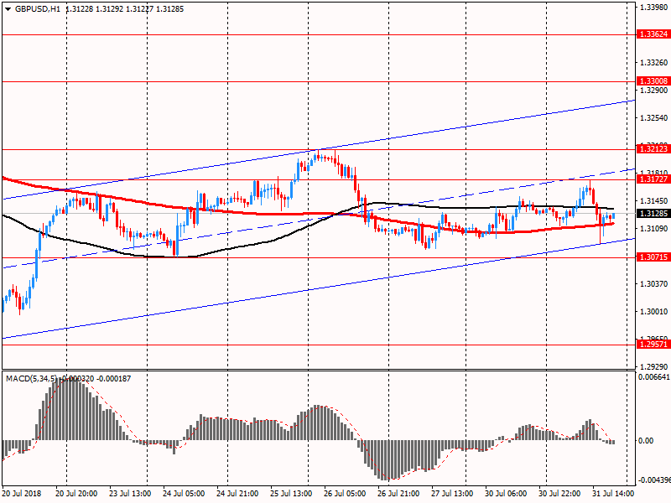Click the 1.30715 support price tag
The width and height of the screenshot is (671, 503).
pos(653,257)
